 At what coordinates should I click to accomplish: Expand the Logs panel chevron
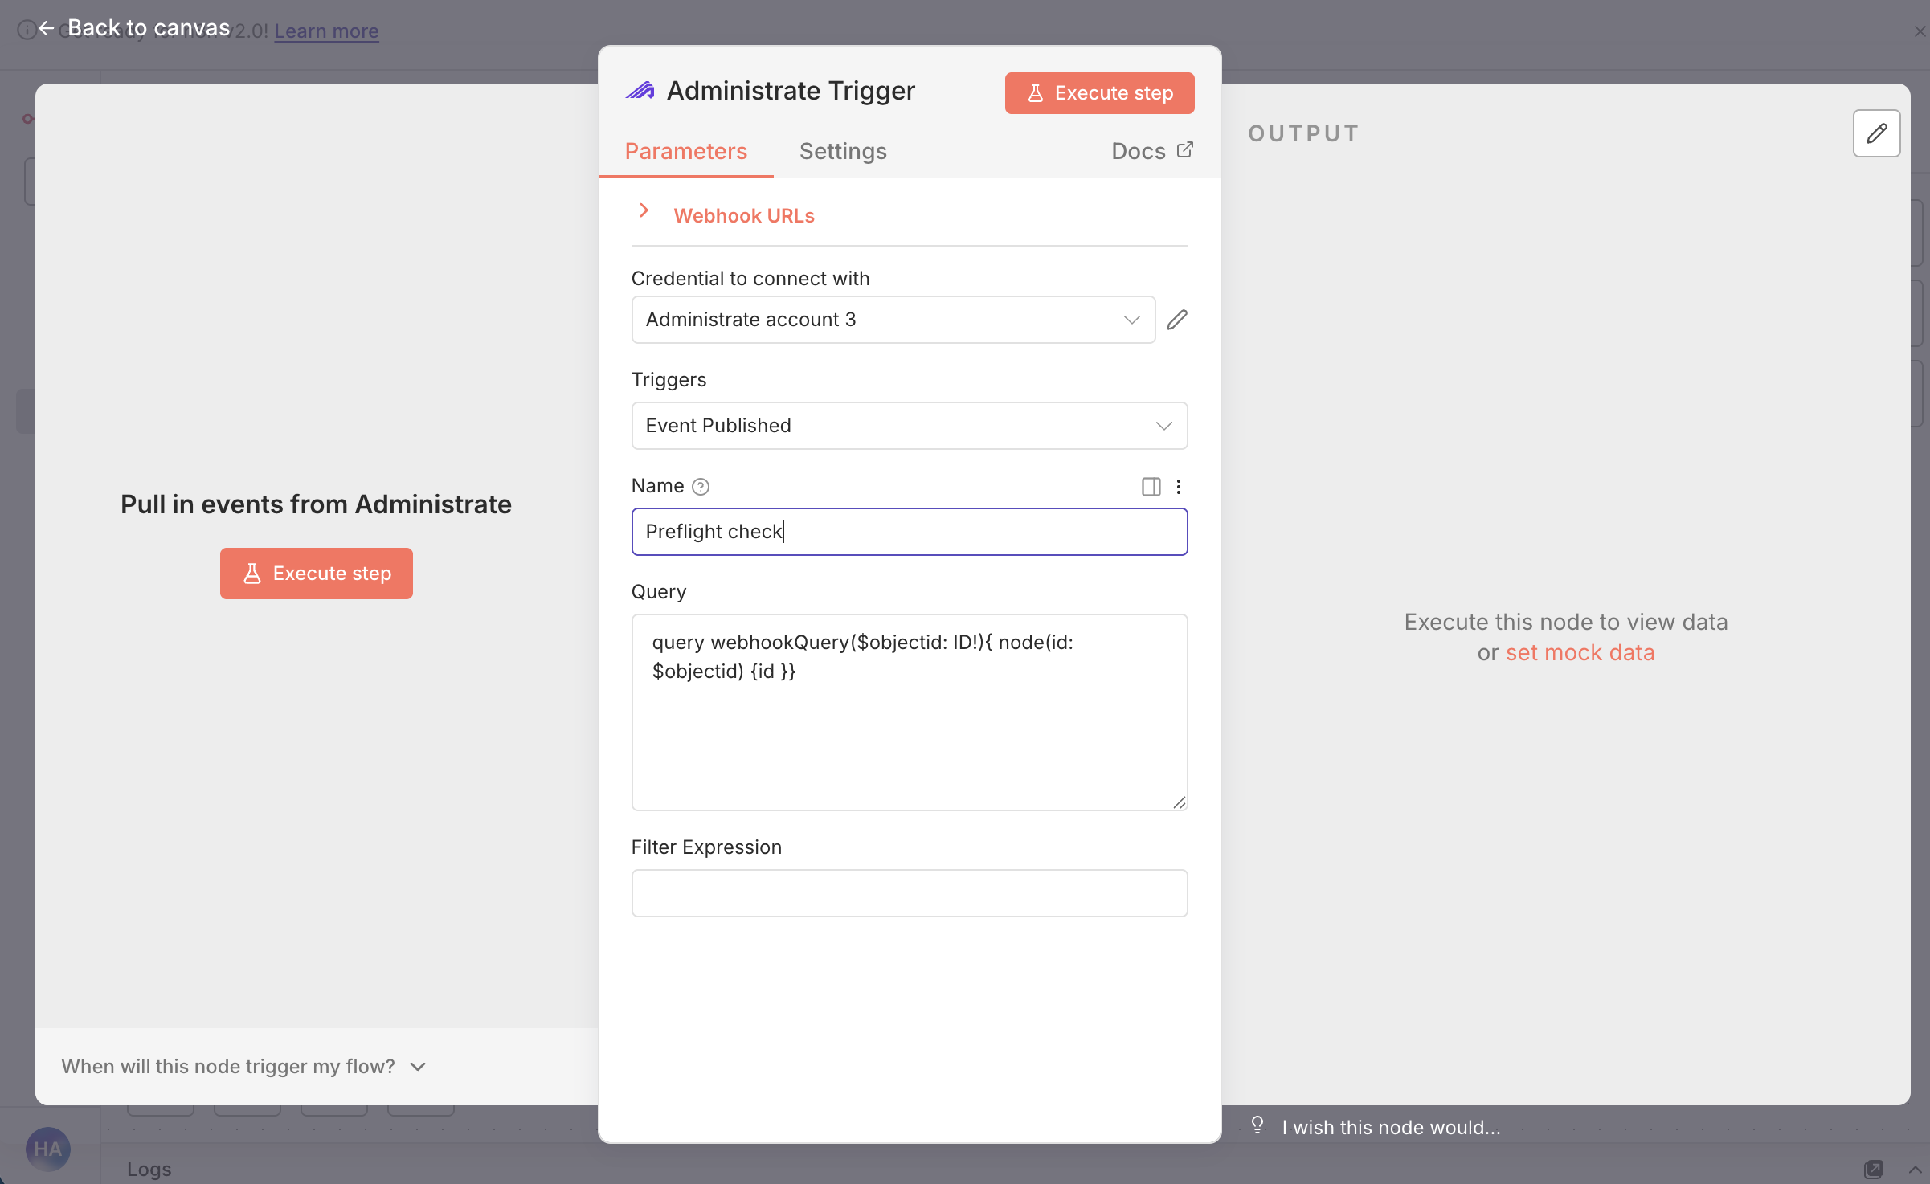(1916, 1169)
